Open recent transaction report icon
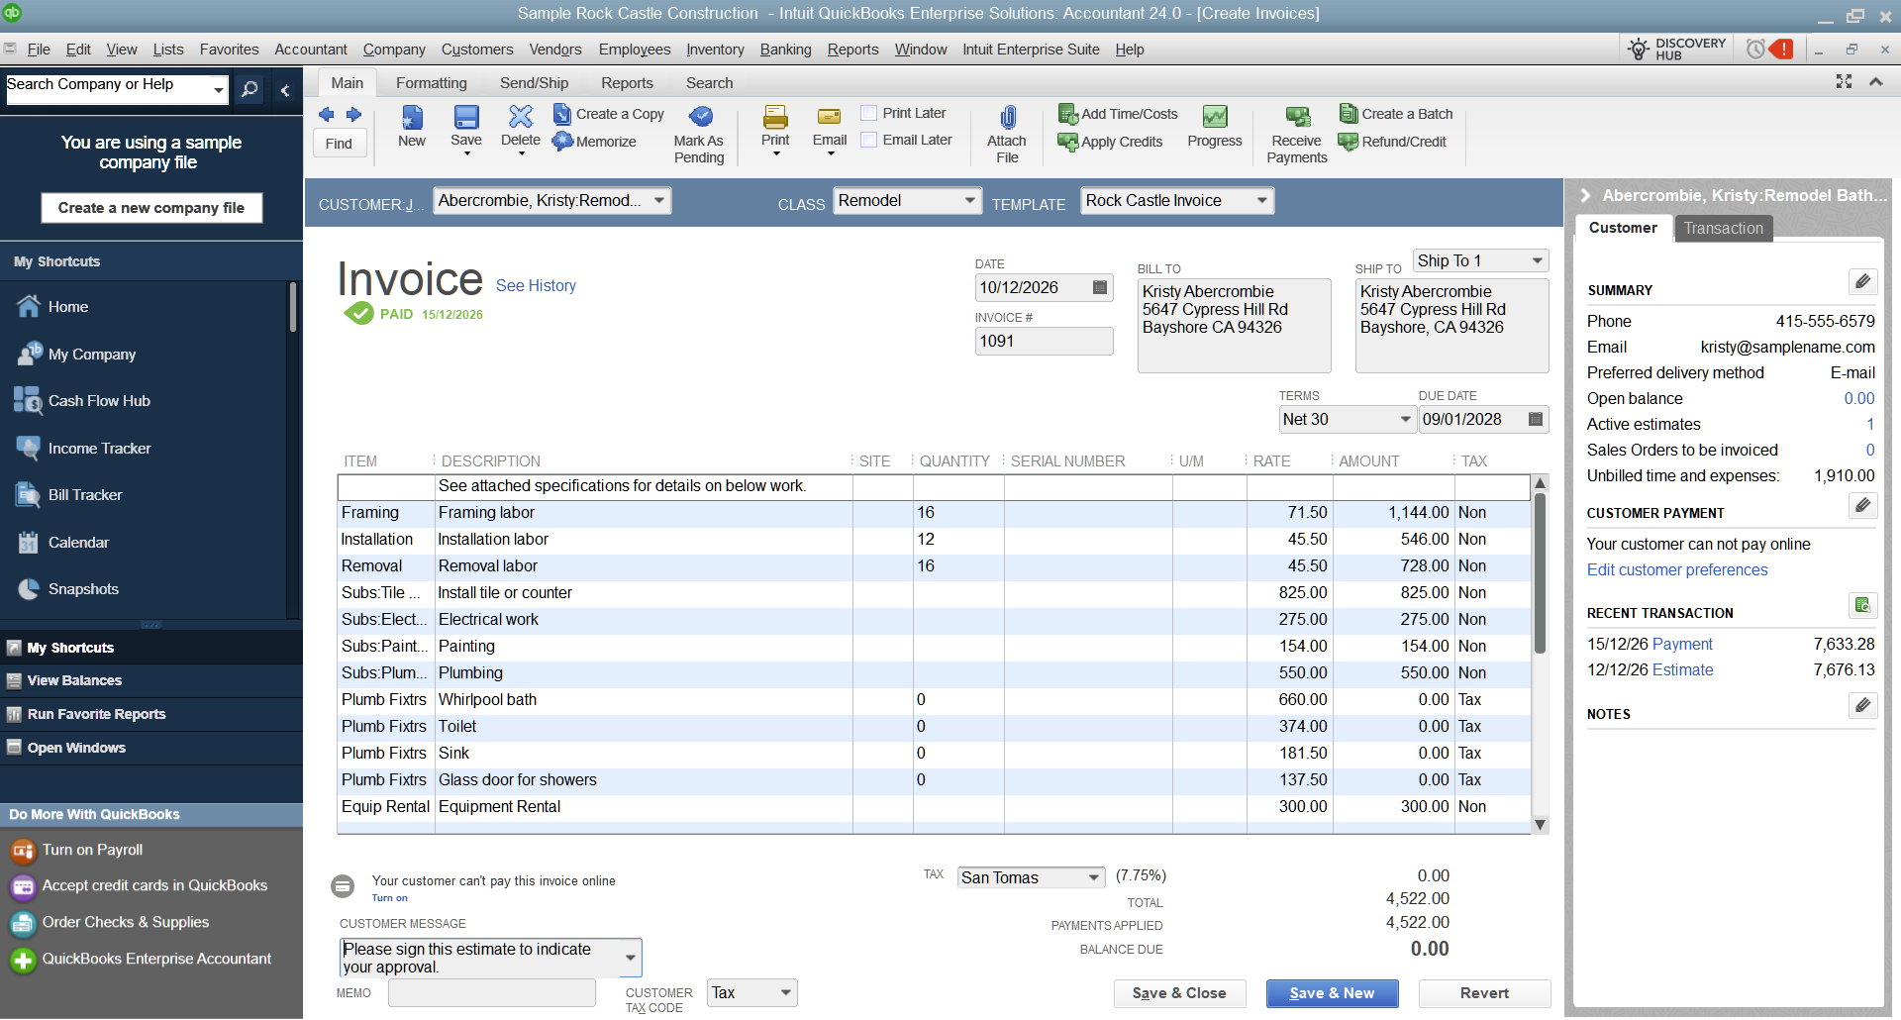This screenshot has height=1020, width=1901. click(x=1862, y=604)
